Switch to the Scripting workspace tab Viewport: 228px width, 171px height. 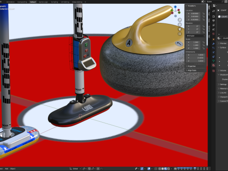55,2
